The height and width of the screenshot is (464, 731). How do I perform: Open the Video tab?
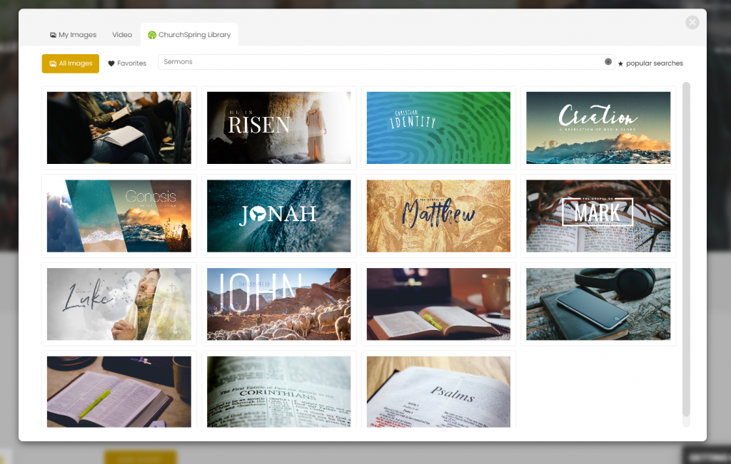122,35
